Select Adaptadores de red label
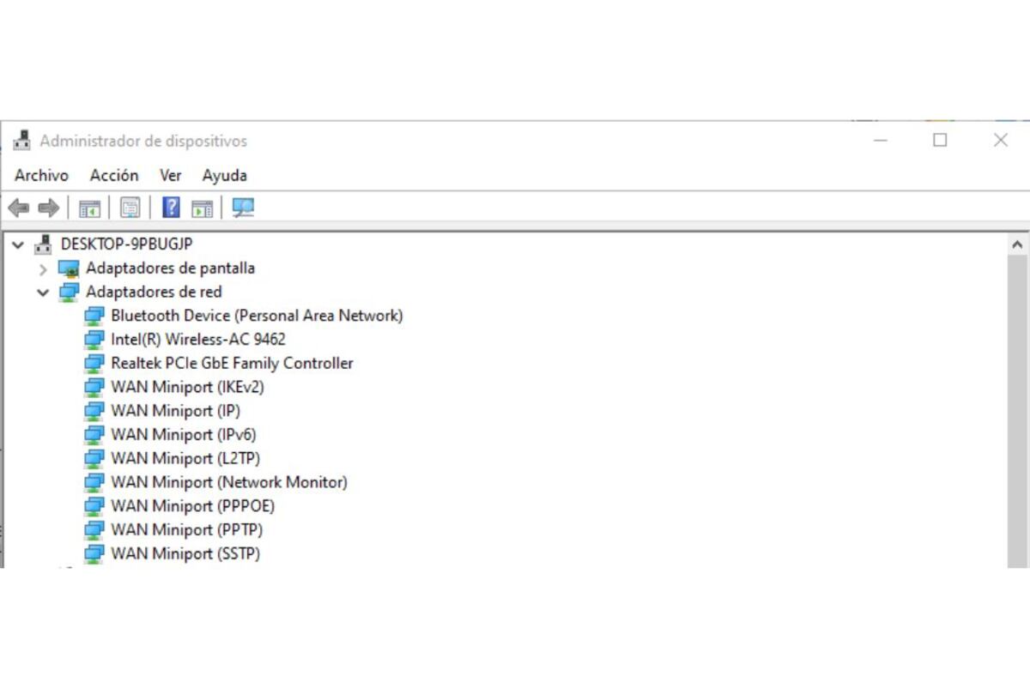This screenshot has height=688, width=1030. click(x=154, y=293)
